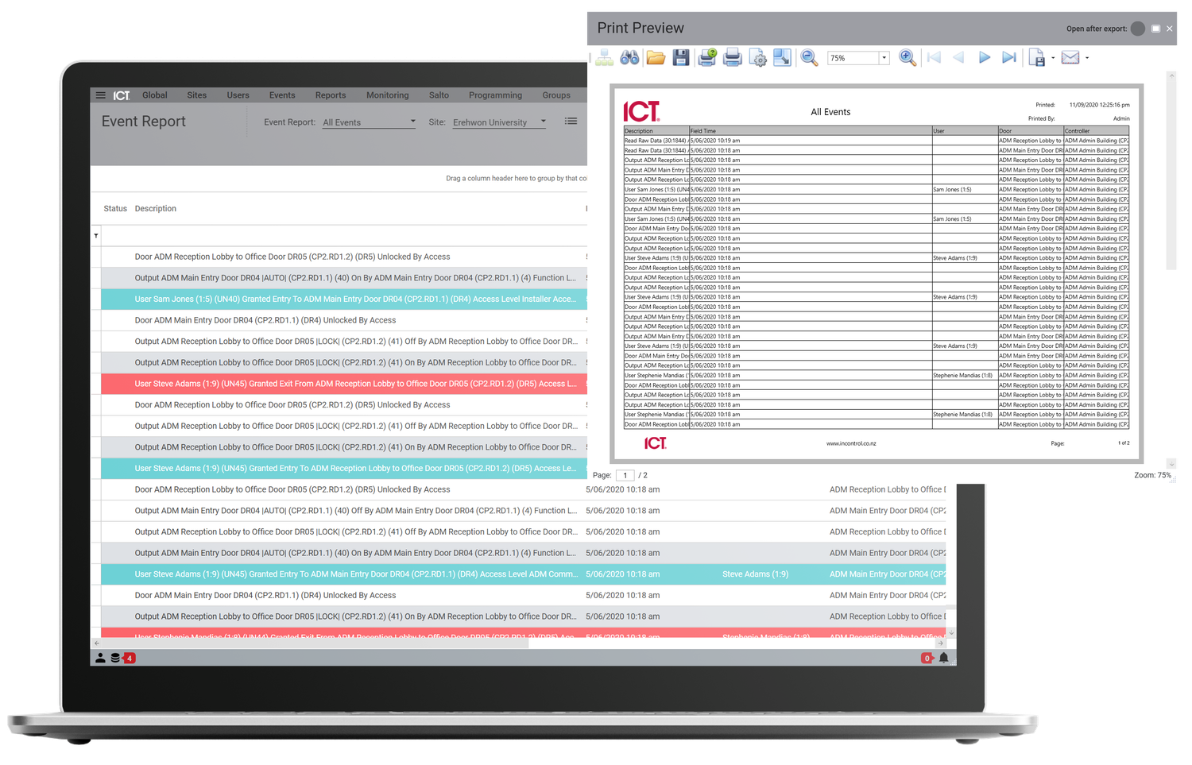The image size is (1192, 765).
Task: Click the zoom out magnifier icon
Action: pyautogui.click(x=809, y=58)
